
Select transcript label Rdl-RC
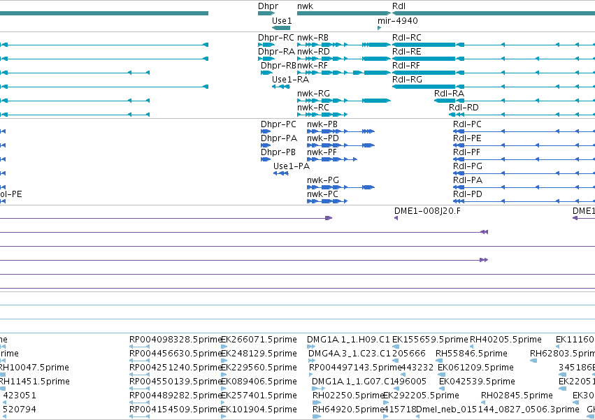[x=407, y=38]
